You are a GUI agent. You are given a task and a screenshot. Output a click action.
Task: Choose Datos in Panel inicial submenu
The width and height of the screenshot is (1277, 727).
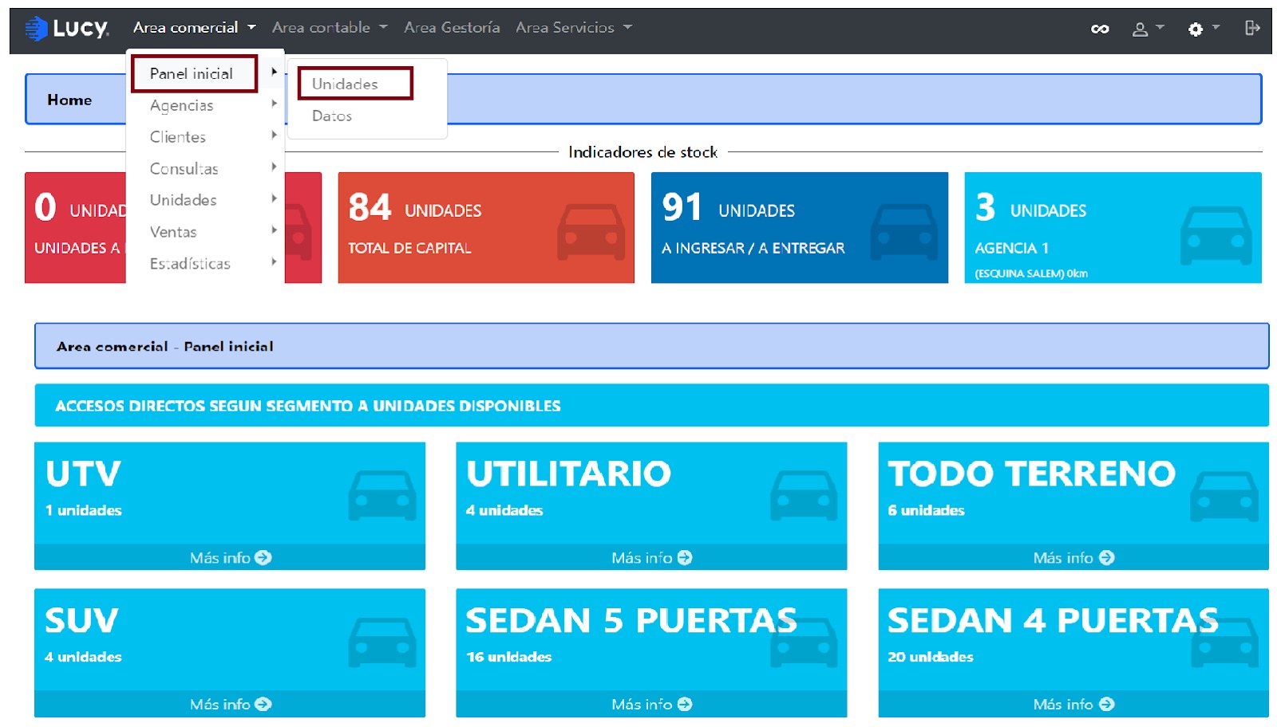[332, 116]
